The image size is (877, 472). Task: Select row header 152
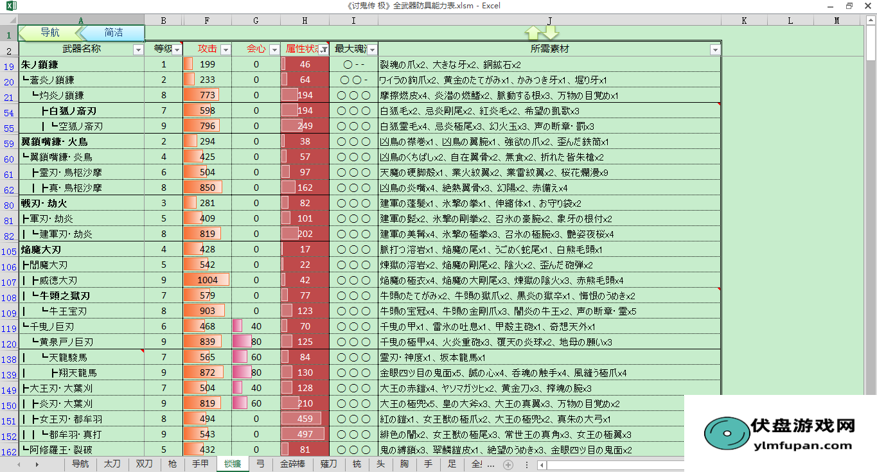pyautogui.click(x=9, y=435)
